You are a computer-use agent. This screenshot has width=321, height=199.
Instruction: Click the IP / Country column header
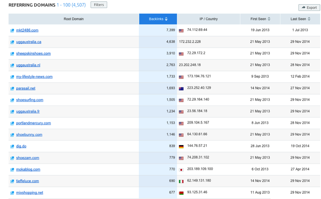tap(209, 19)
